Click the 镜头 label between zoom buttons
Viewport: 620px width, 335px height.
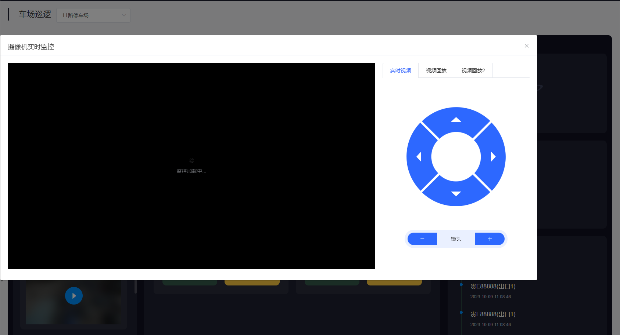pos(456,239)
